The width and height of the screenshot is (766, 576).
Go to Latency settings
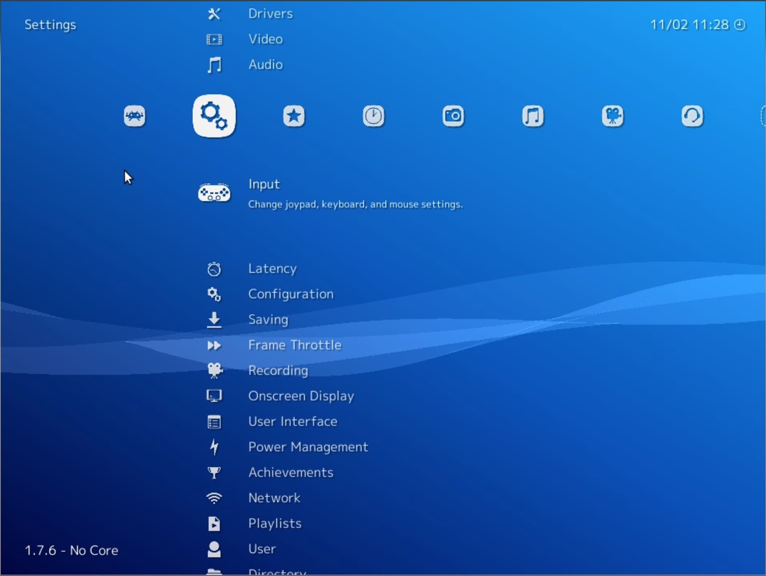tap(272, 269)
